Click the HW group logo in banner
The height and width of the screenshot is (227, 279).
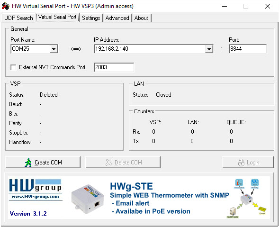coord(36,186)
